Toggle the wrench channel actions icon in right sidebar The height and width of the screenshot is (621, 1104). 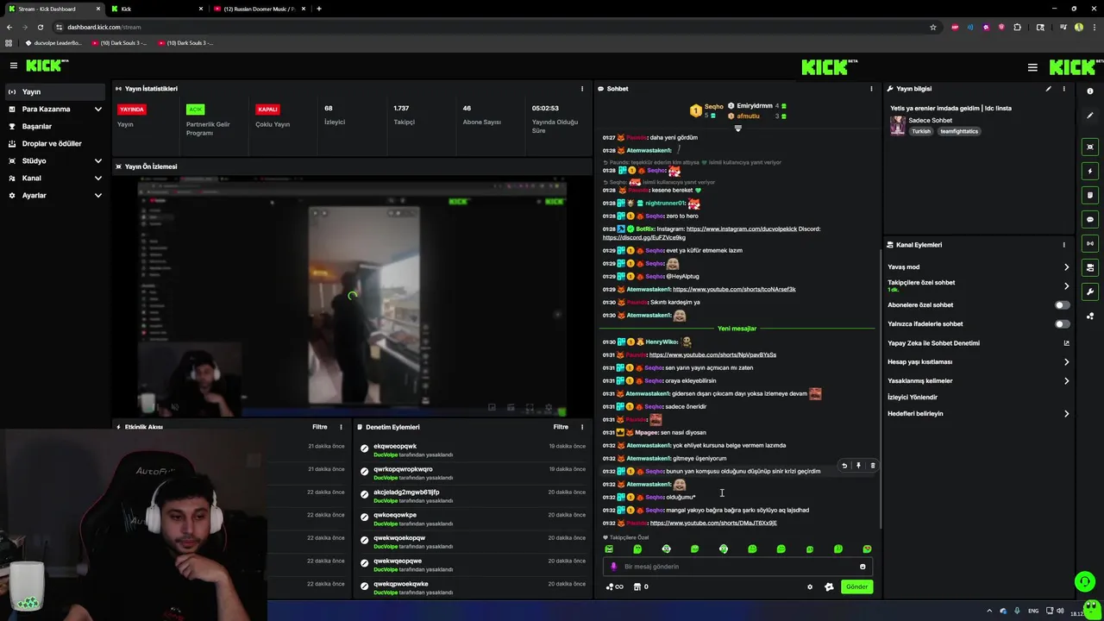[x=1090, y=292]
